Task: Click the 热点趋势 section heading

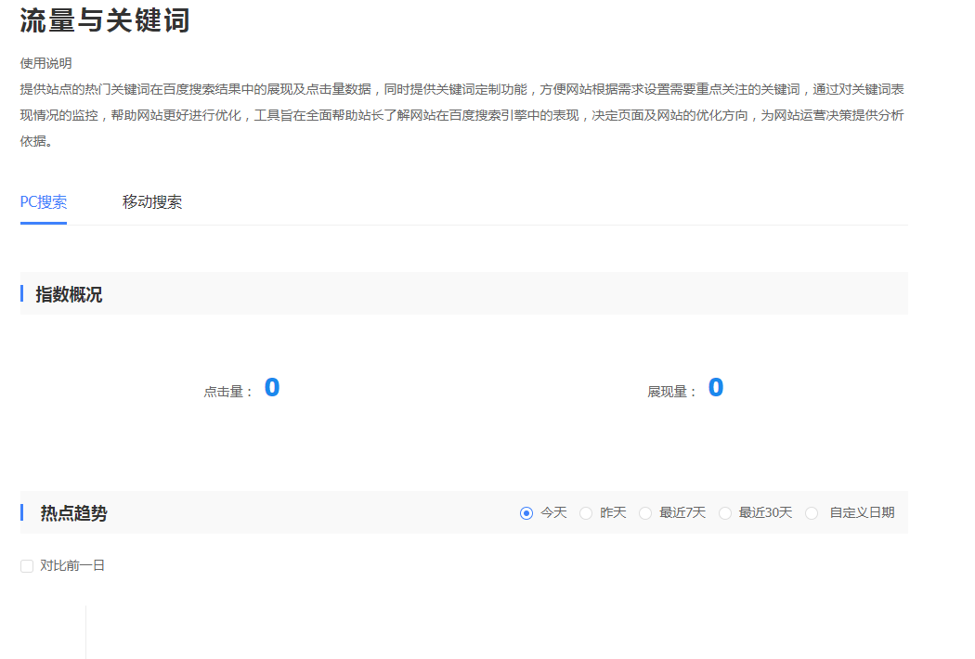Action: (74, 513)
